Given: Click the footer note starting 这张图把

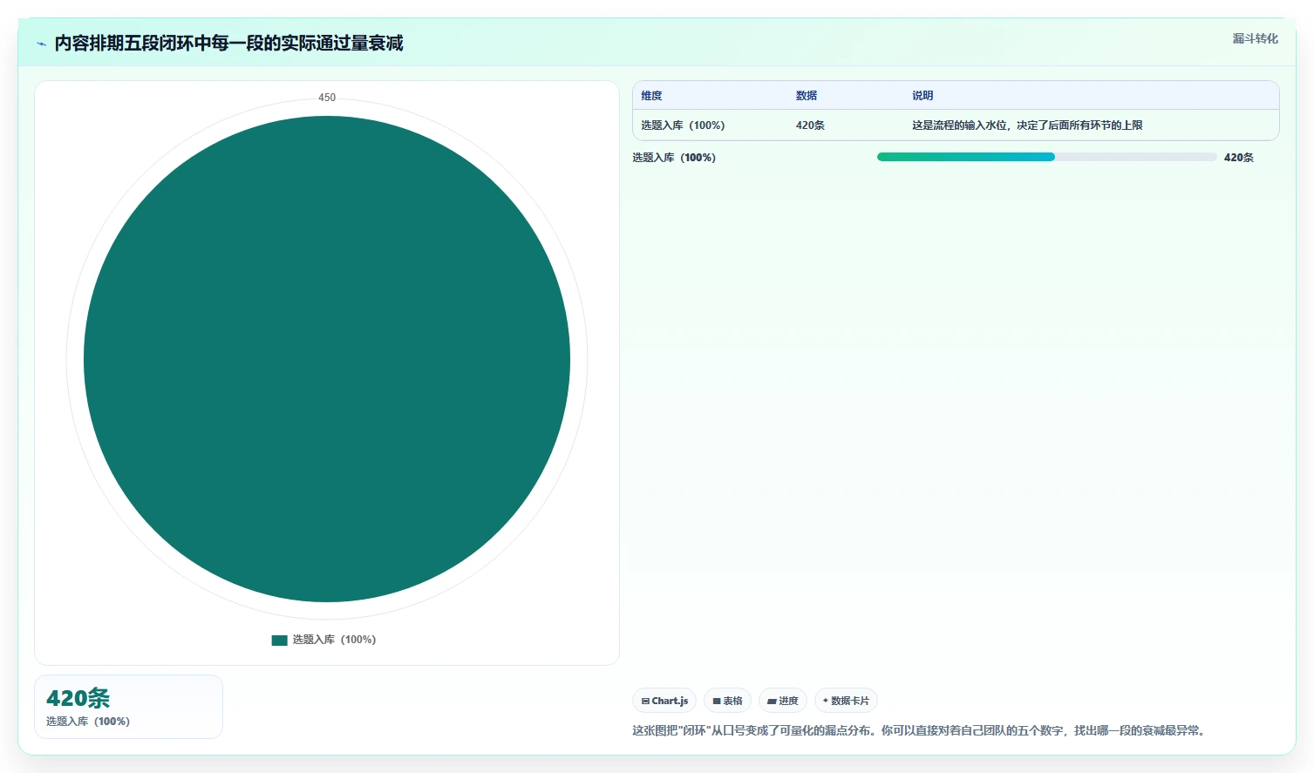Looking at the screenshot, I should click(921, 730).
